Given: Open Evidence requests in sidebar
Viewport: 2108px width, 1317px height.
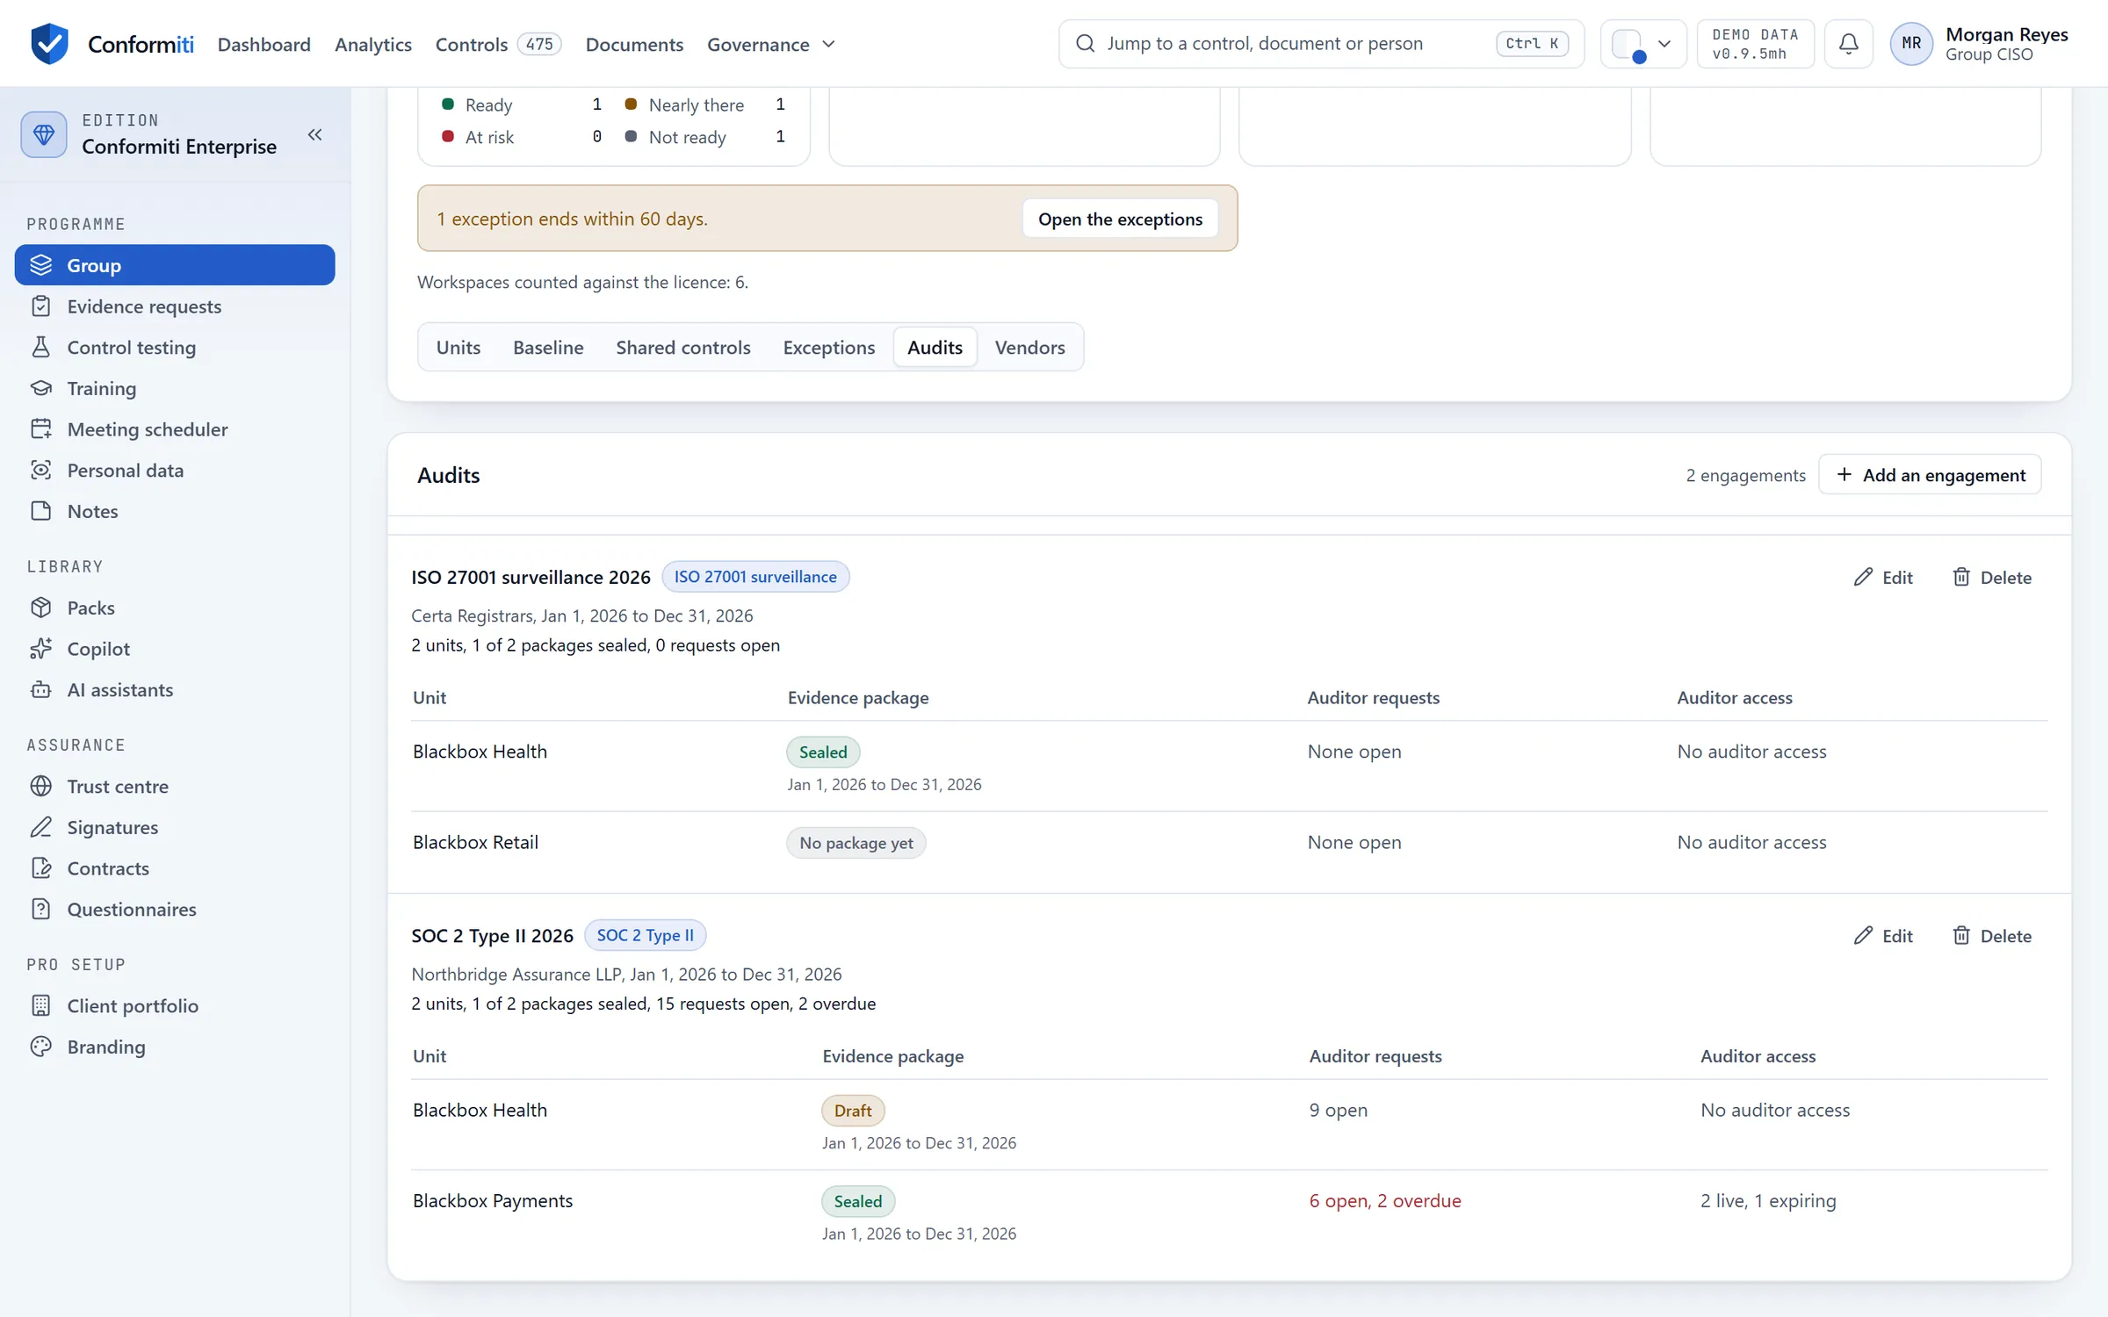Looking at the screenshot, I should pos(175,306).
